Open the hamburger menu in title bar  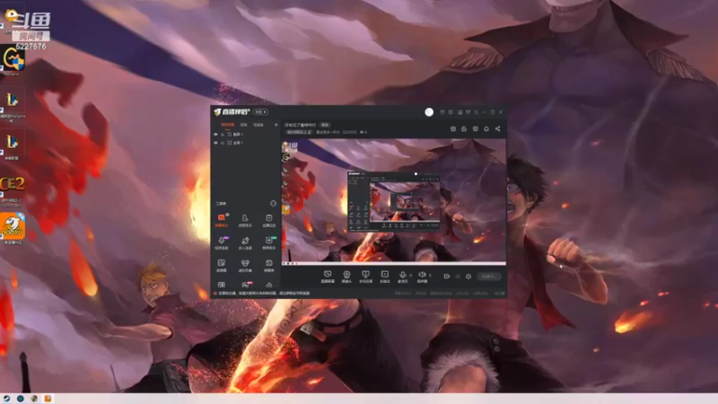477,111
